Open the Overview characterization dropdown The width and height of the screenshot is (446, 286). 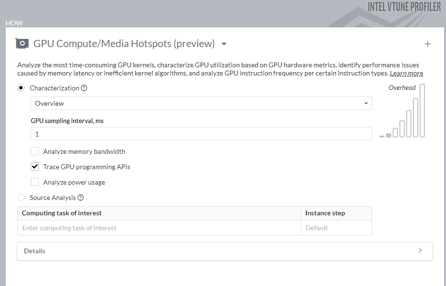coord(201,103)
